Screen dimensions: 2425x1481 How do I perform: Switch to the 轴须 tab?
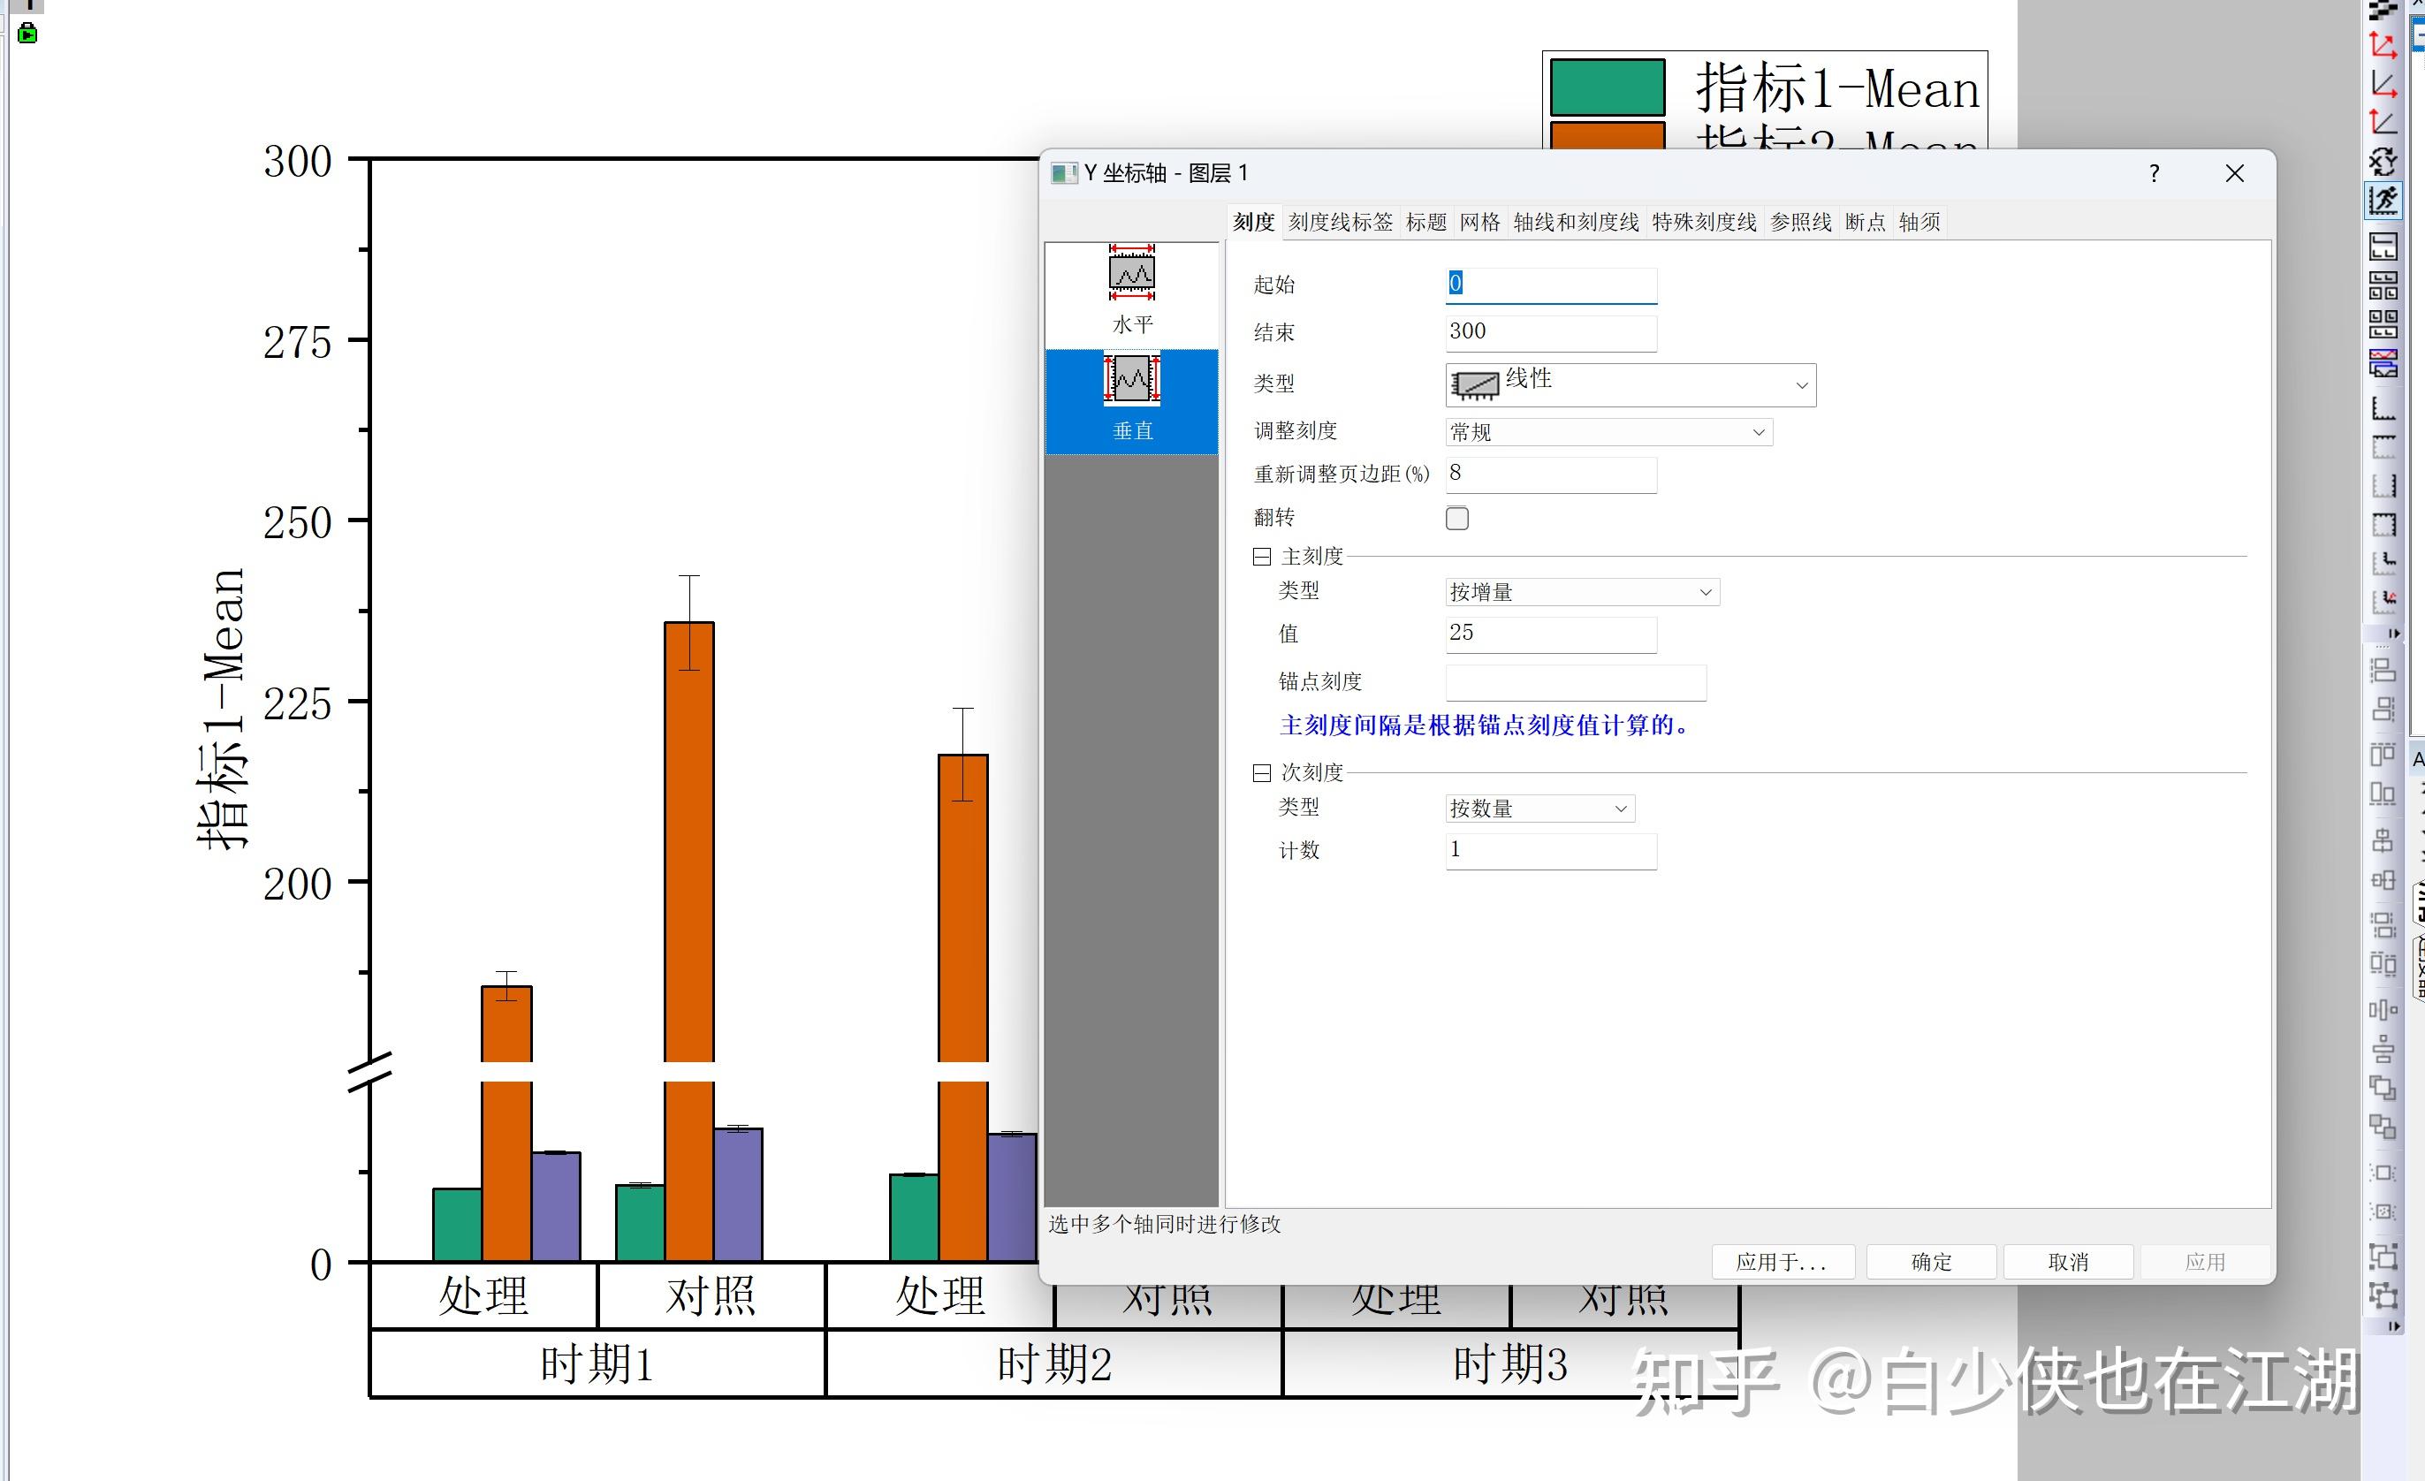(x=1919, y=223)
